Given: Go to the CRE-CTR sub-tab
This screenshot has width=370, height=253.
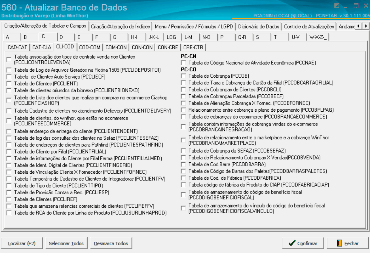Looking at the screenshot, I should click(x=193, y=47).
